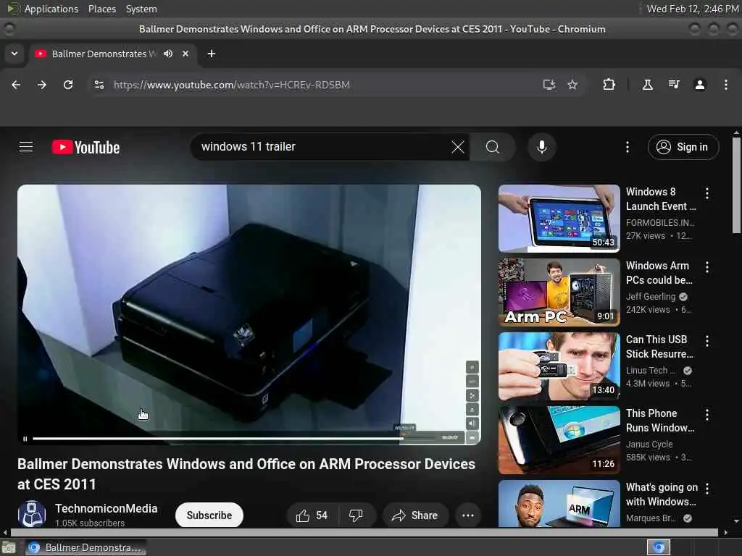Open Arm PC video thumbnail
Screen dimensions: 742x556
coord(559,292)
